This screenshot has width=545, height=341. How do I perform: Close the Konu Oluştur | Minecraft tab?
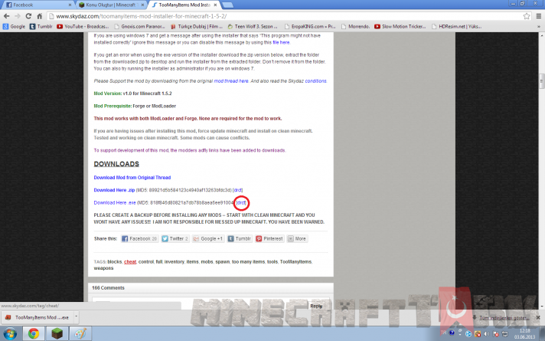(142, 5)
